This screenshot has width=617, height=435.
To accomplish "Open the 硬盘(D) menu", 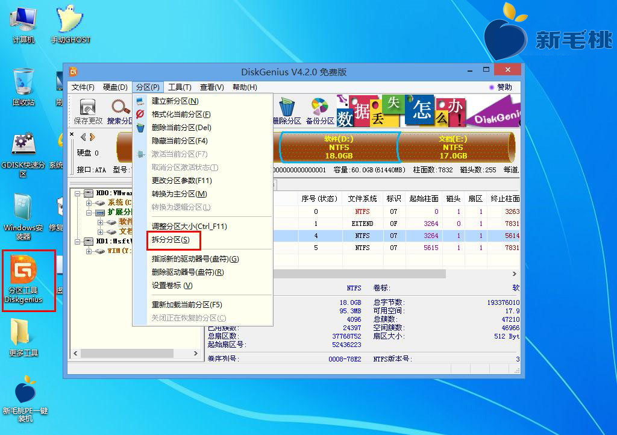I will pyautogui.click(x=115, y=87).
